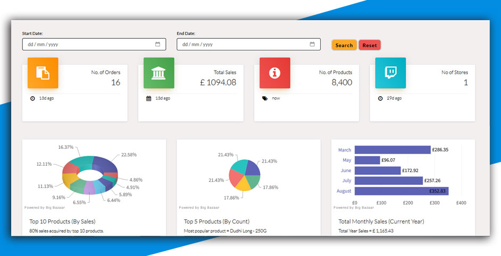The height and width of the screenshot is (256, 501).
Task: Click the tag icon under No. of Products
Action: 264,98
